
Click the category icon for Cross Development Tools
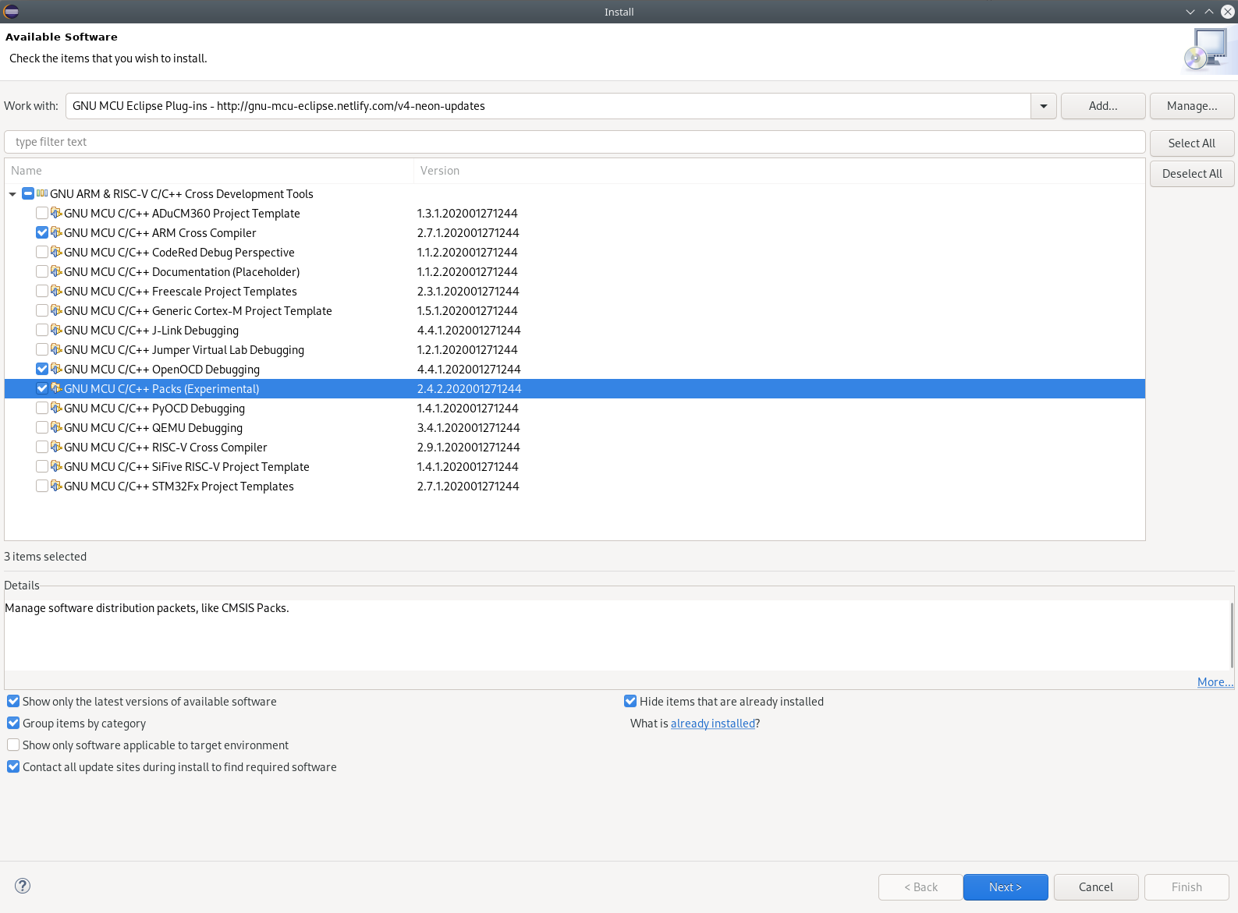pos(42,193)
